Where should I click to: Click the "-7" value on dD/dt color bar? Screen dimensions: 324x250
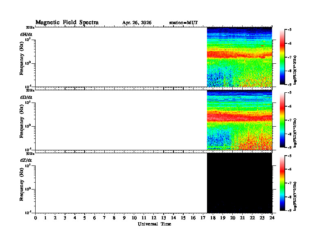point(290,120)
